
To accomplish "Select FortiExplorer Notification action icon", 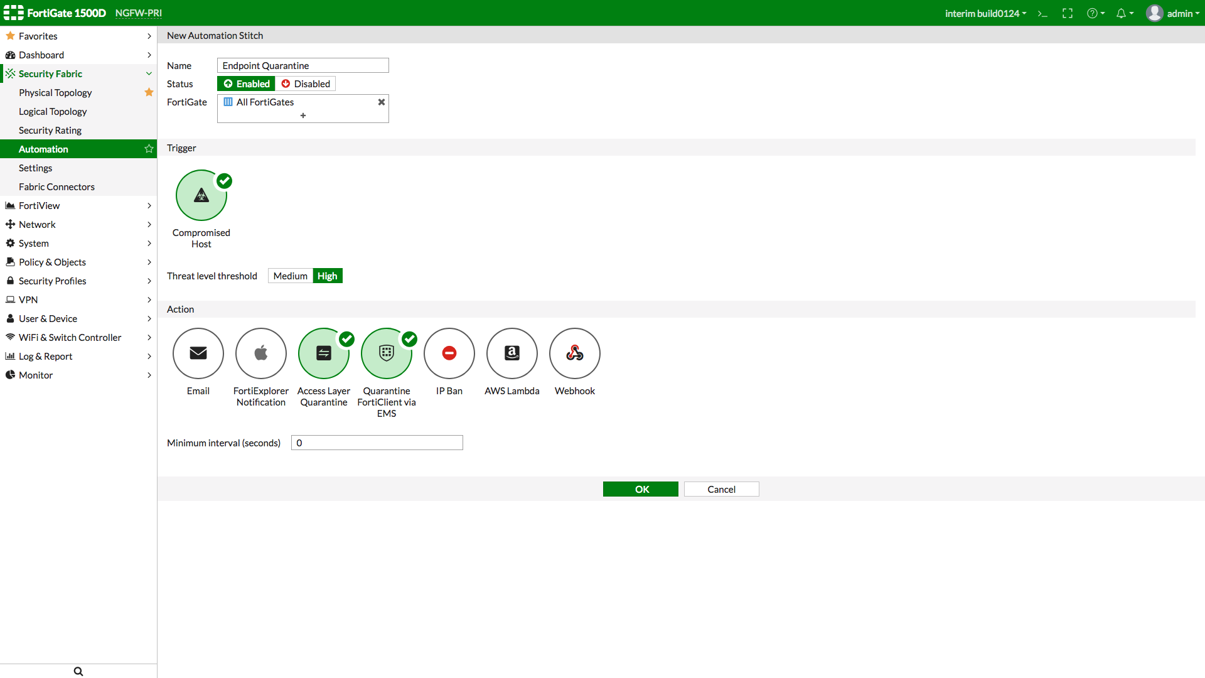I will coord(261,353).
